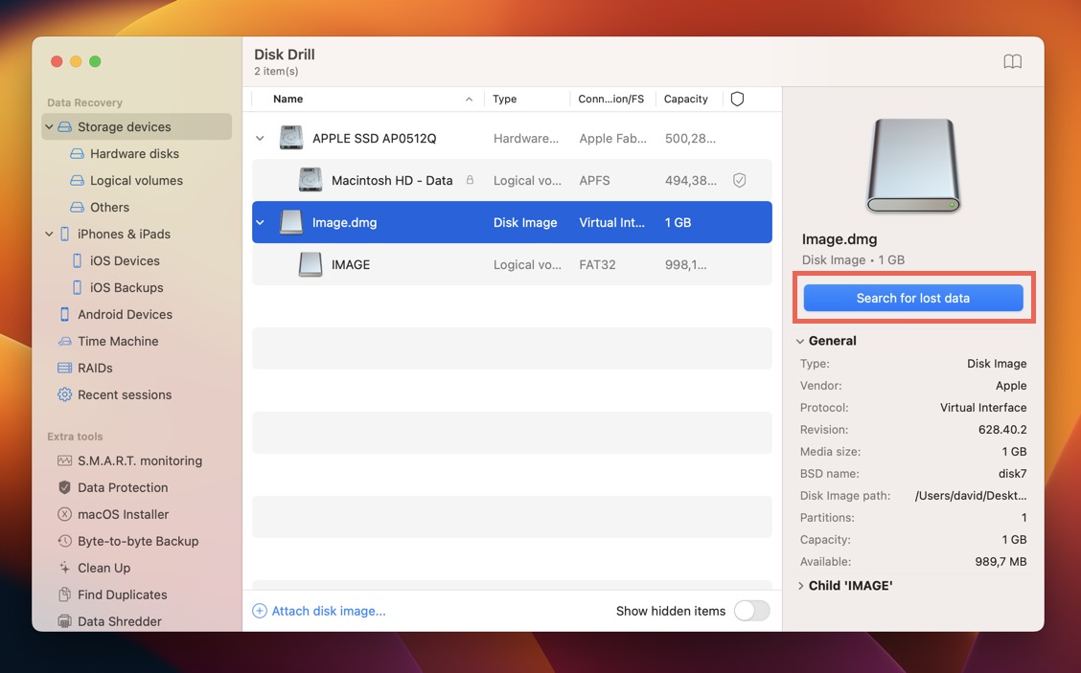Image resolution: width=1081 pixels, height=673 pixels.
Task: Collapse the General details section
Action: tap(799, 341)
